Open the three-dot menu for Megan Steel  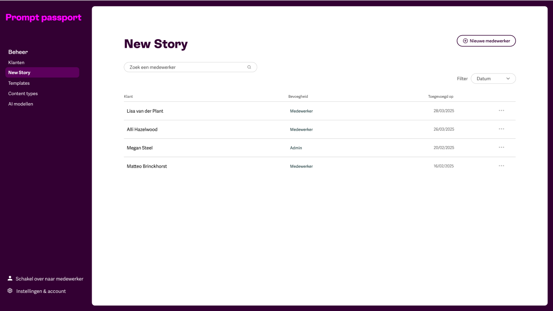coord(501,147)
